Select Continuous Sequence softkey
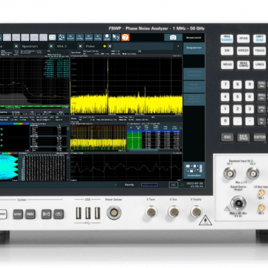The image size is (268, 268). (x=194, y=74)
